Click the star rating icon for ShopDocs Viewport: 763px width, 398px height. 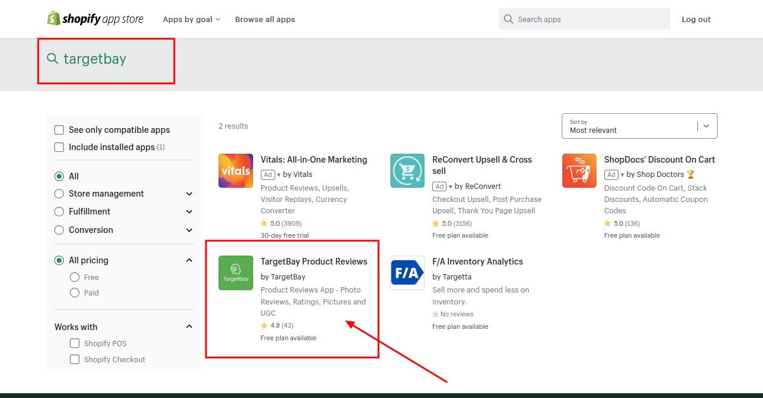[x=608, y=223]
